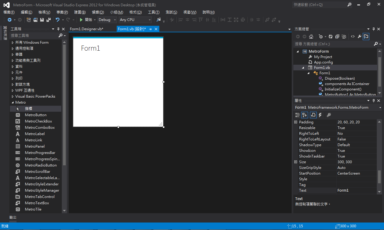
Task: Click the toolbox search field
Action: tap(34, 35)
